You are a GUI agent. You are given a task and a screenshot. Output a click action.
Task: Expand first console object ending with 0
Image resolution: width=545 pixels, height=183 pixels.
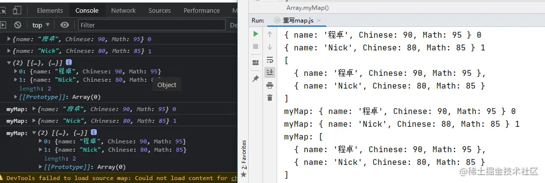pos(9,39)
